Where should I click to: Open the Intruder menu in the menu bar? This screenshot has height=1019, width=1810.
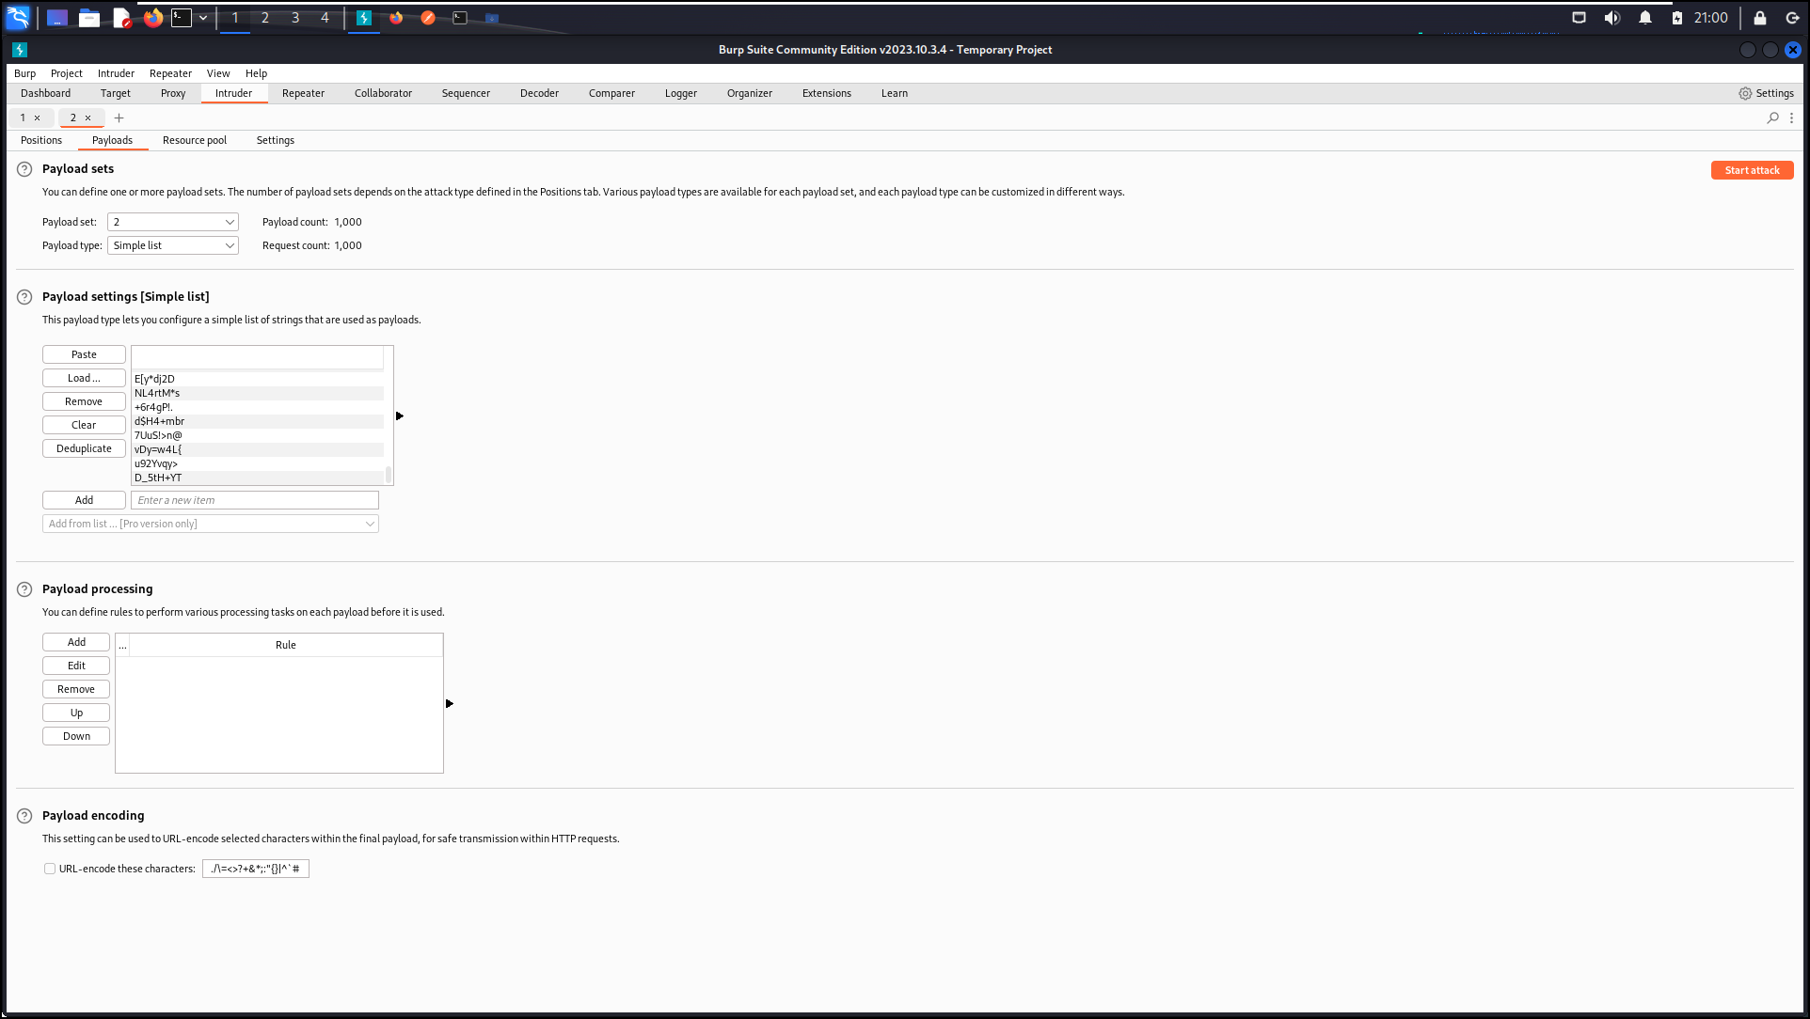(116, 73)
